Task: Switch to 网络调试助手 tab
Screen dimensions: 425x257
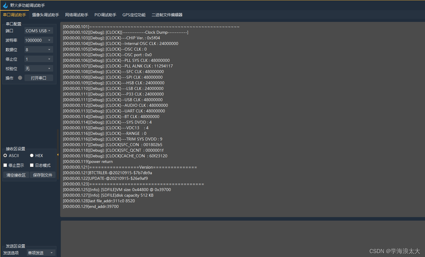Action: coord(77,15)
